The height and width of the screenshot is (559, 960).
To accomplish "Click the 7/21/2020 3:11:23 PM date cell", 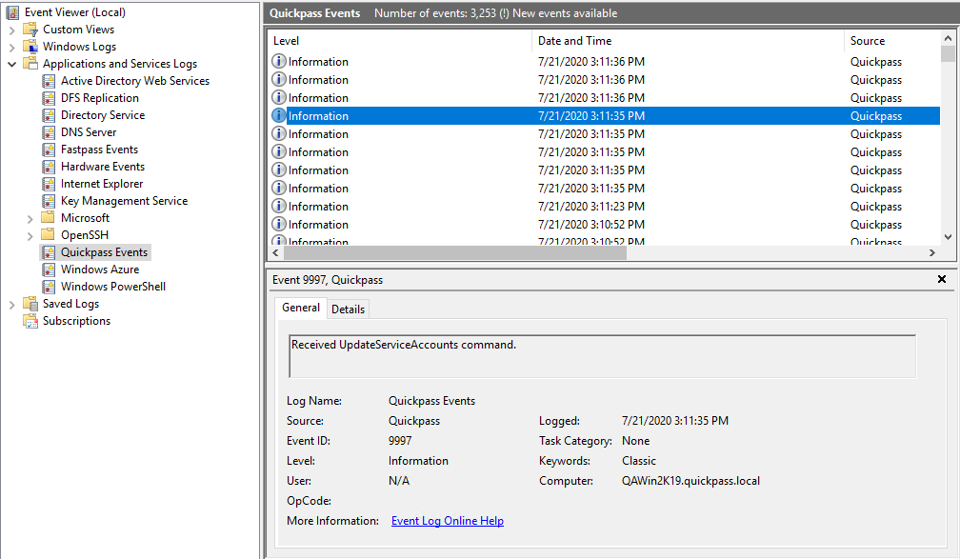I will [x=590, y=207].
